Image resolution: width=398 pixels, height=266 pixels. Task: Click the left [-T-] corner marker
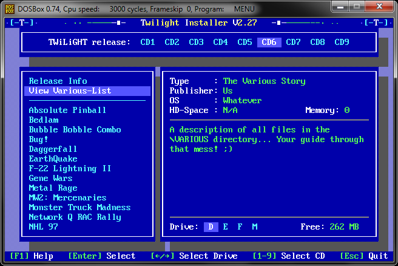point(22,23)
